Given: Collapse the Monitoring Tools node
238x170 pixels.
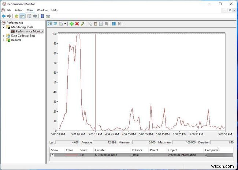Looking at the screenshot, I should [x=4, y=27].
